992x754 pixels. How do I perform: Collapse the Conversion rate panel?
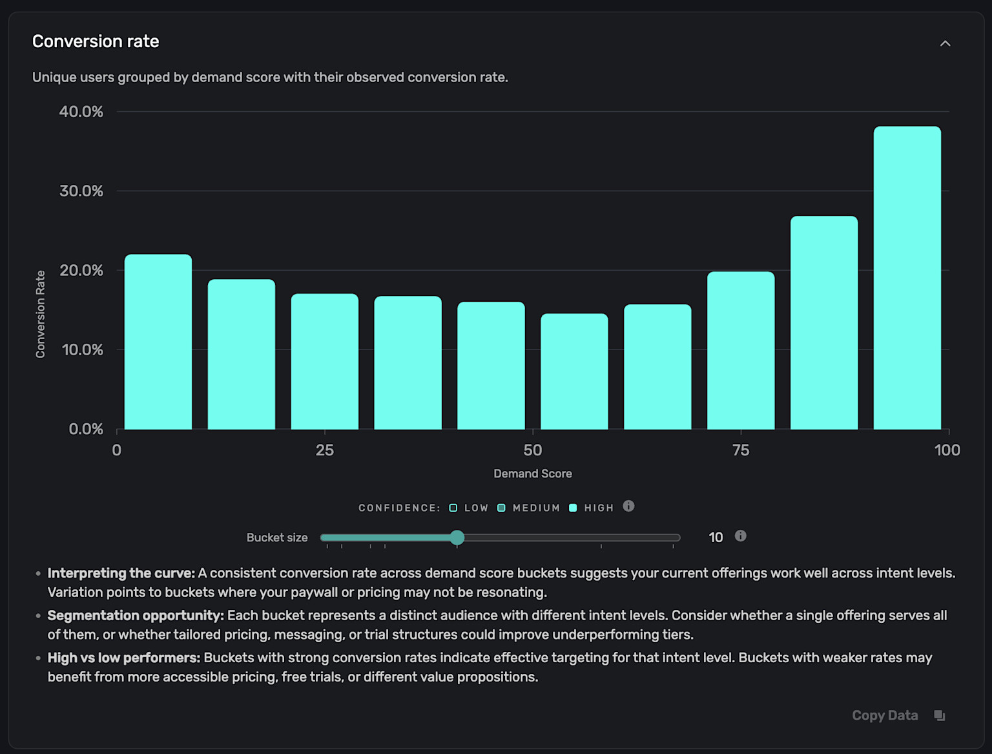[x=945, y=43]
